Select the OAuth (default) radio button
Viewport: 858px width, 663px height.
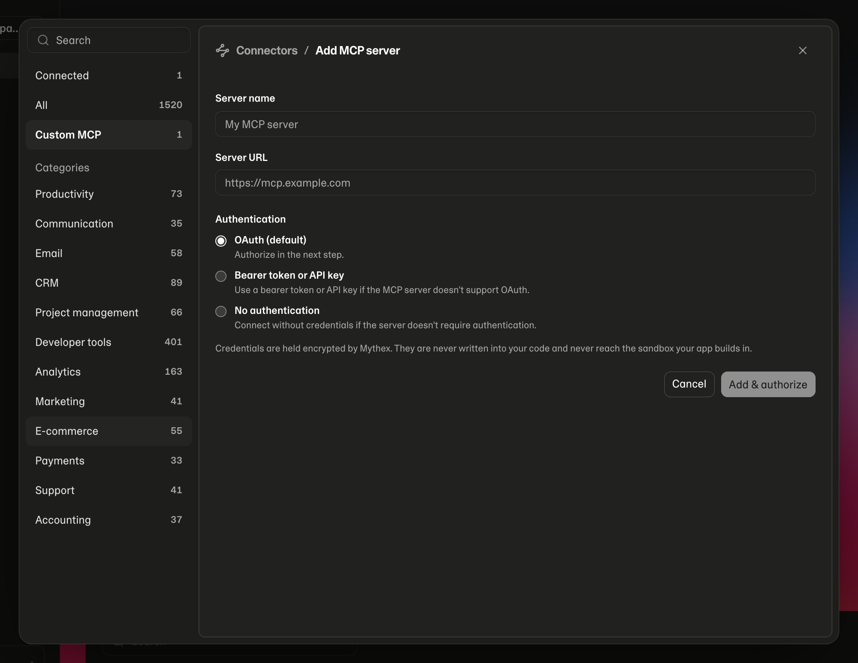pos(221,241)
